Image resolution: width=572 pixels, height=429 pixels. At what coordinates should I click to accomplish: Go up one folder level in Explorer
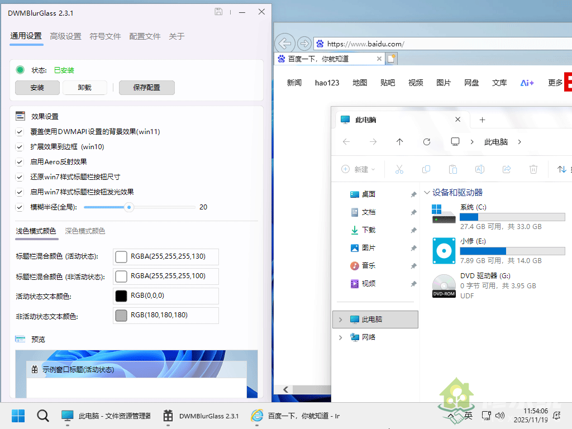(x=399, y=142)
